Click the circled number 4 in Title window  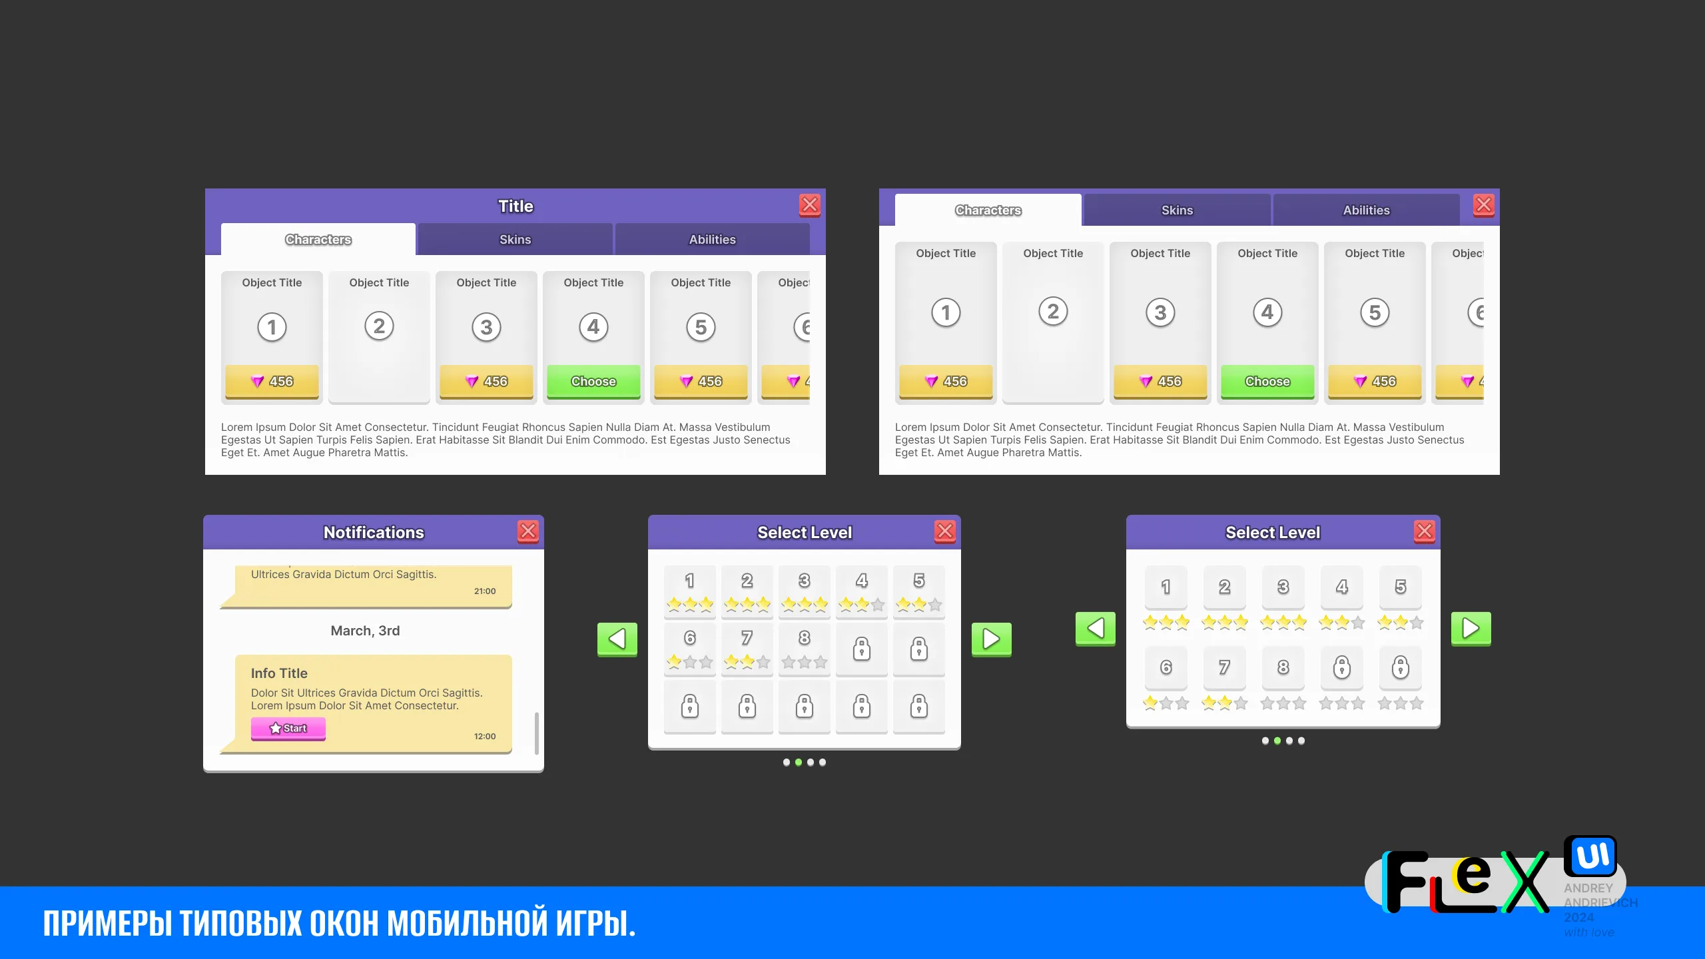(x=593, y=327)
